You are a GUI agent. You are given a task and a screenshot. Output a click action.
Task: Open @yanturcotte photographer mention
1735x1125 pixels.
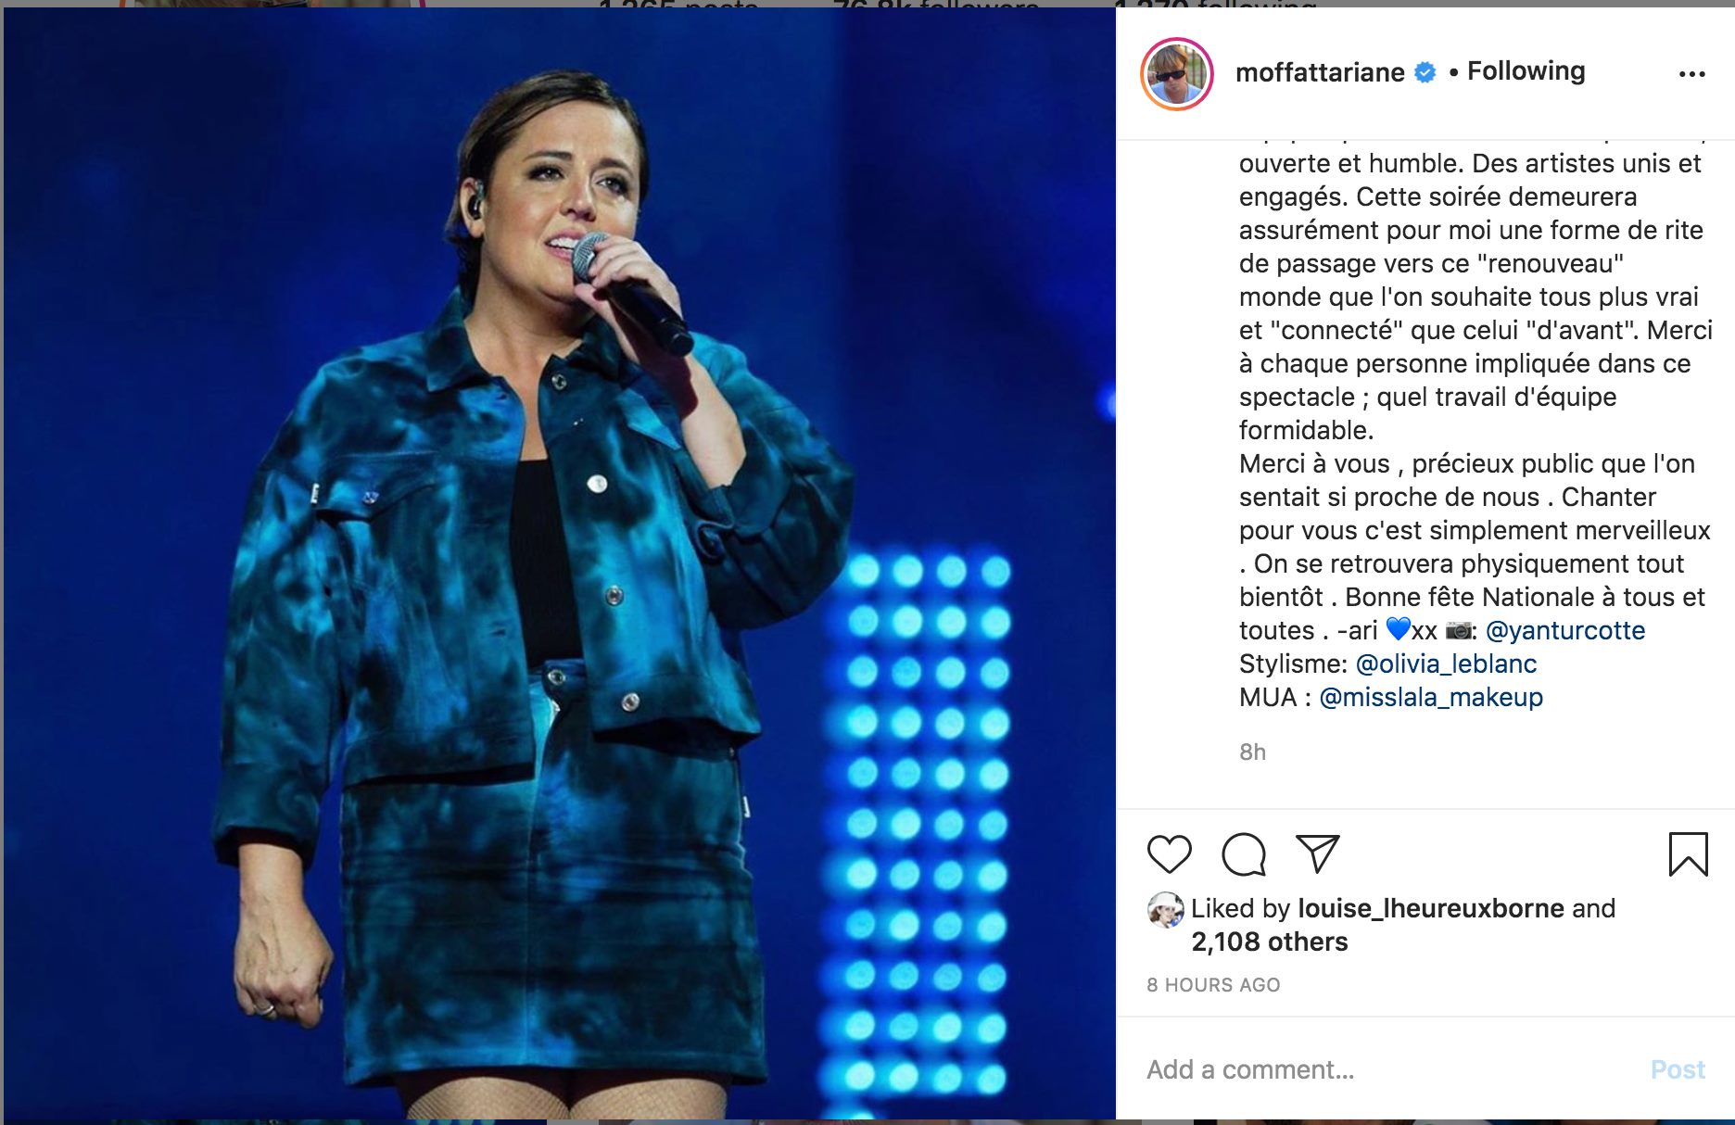(x=1564, y=630)
